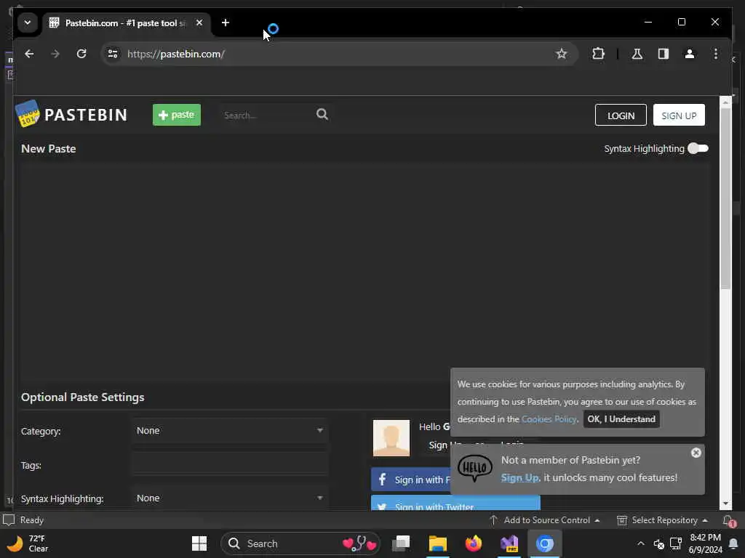Image resolution: width=745 pixels, height=558 pixels.
Task: Close the Not a member popup
Action: pyautogui.click(x=696, y=453)
